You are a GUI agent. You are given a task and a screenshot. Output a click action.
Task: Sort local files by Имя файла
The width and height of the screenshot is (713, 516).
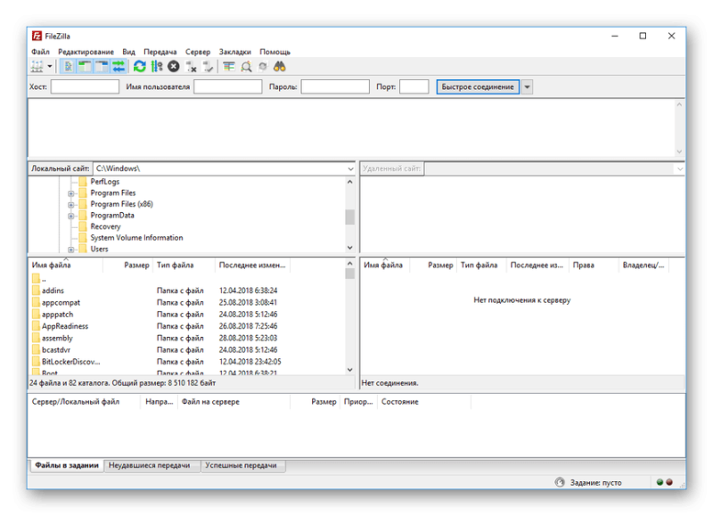click(66, 265)
